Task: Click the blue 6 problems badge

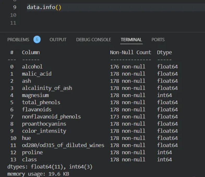Action: tap(37, 39)
